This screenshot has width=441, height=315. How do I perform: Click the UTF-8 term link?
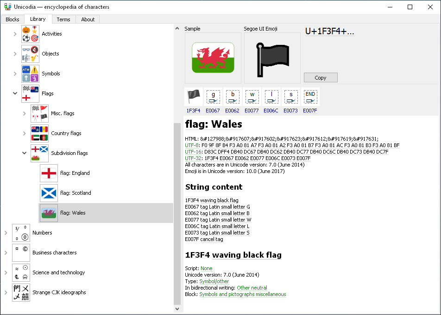click(192, 145)
